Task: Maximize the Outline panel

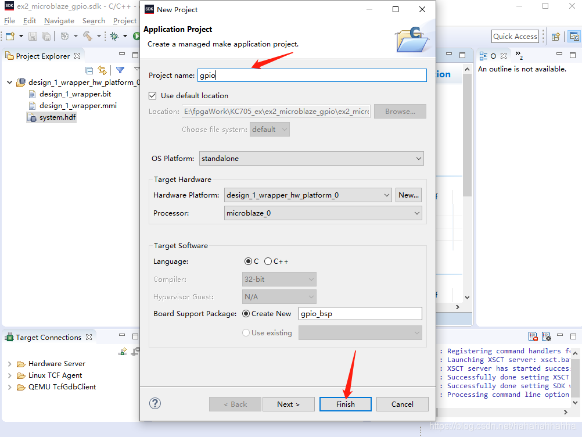Action: (573, 55)
